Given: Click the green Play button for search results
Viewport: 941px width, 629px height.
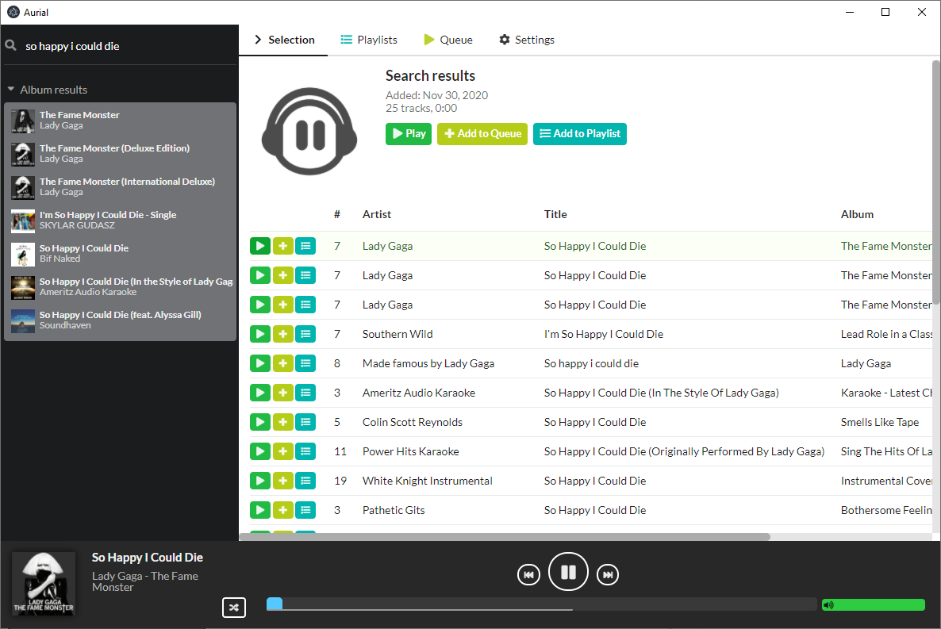Looking at the screenshot, I should (409, 134).
